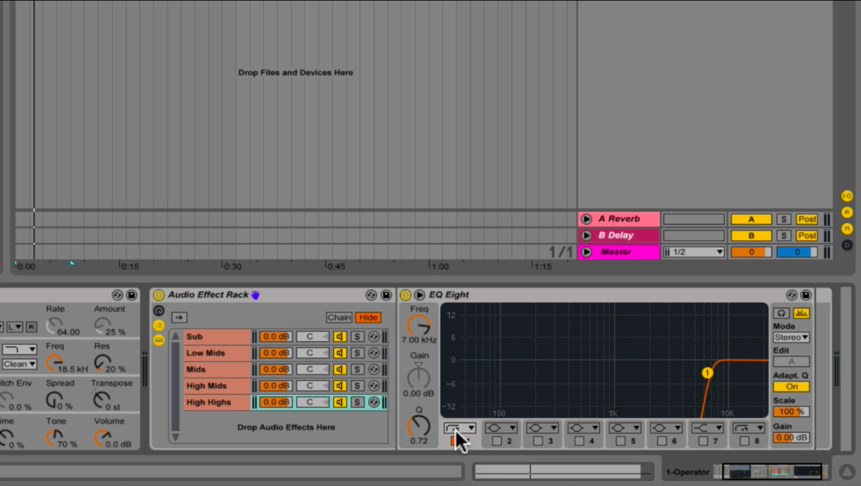Click the EQ Edit A button
Viewport: 861px width, 486px height.
tap(791, 361)
